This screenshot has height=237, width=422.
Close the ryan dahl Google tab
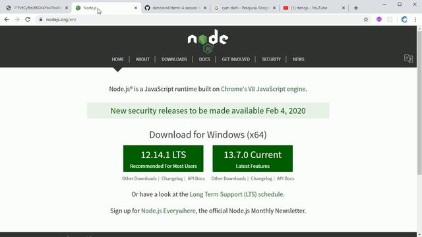(x=274, y=8)
